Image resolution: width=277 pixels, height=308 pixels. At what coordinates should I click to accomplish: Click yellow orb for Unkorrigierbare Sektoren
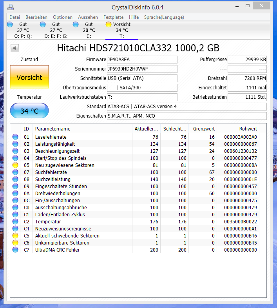[15, 243]
